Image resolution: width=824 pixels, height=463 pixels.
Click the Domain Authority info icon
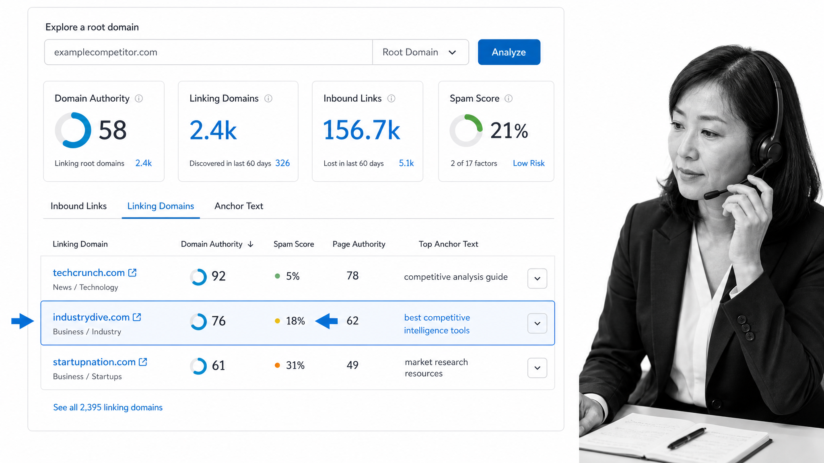click(x=139, y=98)
